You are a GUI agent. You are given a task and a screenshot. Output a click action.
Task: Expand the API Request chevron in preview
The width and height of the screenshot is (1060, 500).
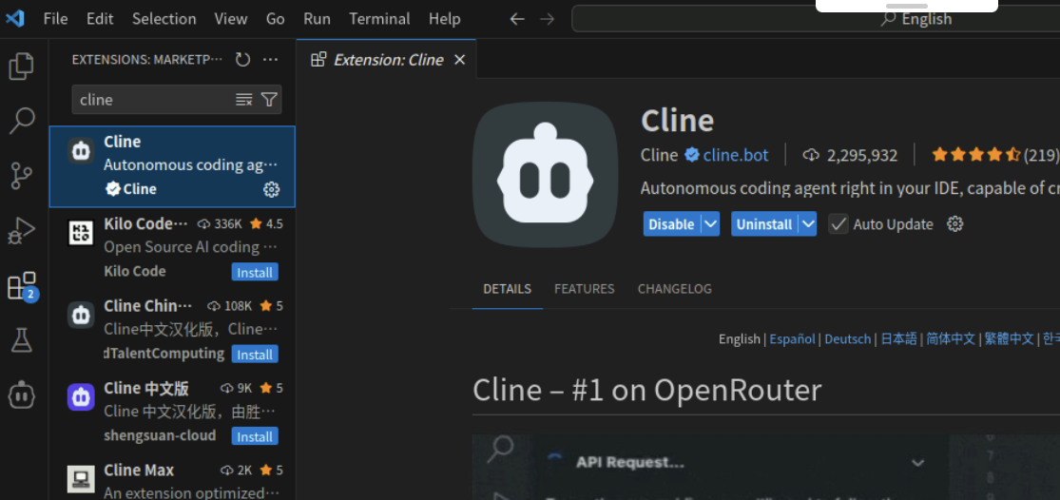[917, 463]
